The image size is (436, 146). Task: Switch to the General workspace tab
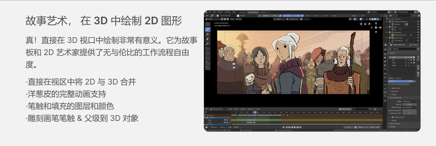click(243, 12)
